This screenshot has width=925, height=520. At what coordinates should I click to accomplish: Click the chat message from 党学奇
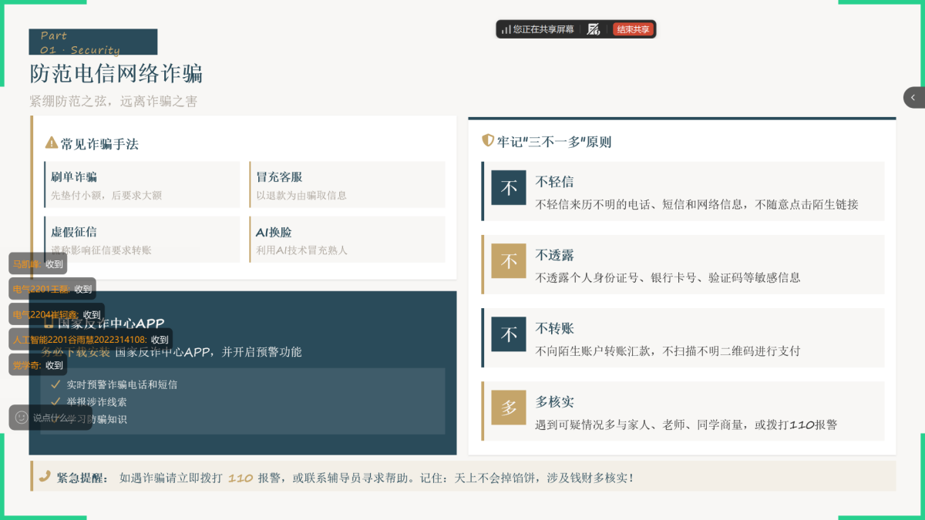coord(38,365)
